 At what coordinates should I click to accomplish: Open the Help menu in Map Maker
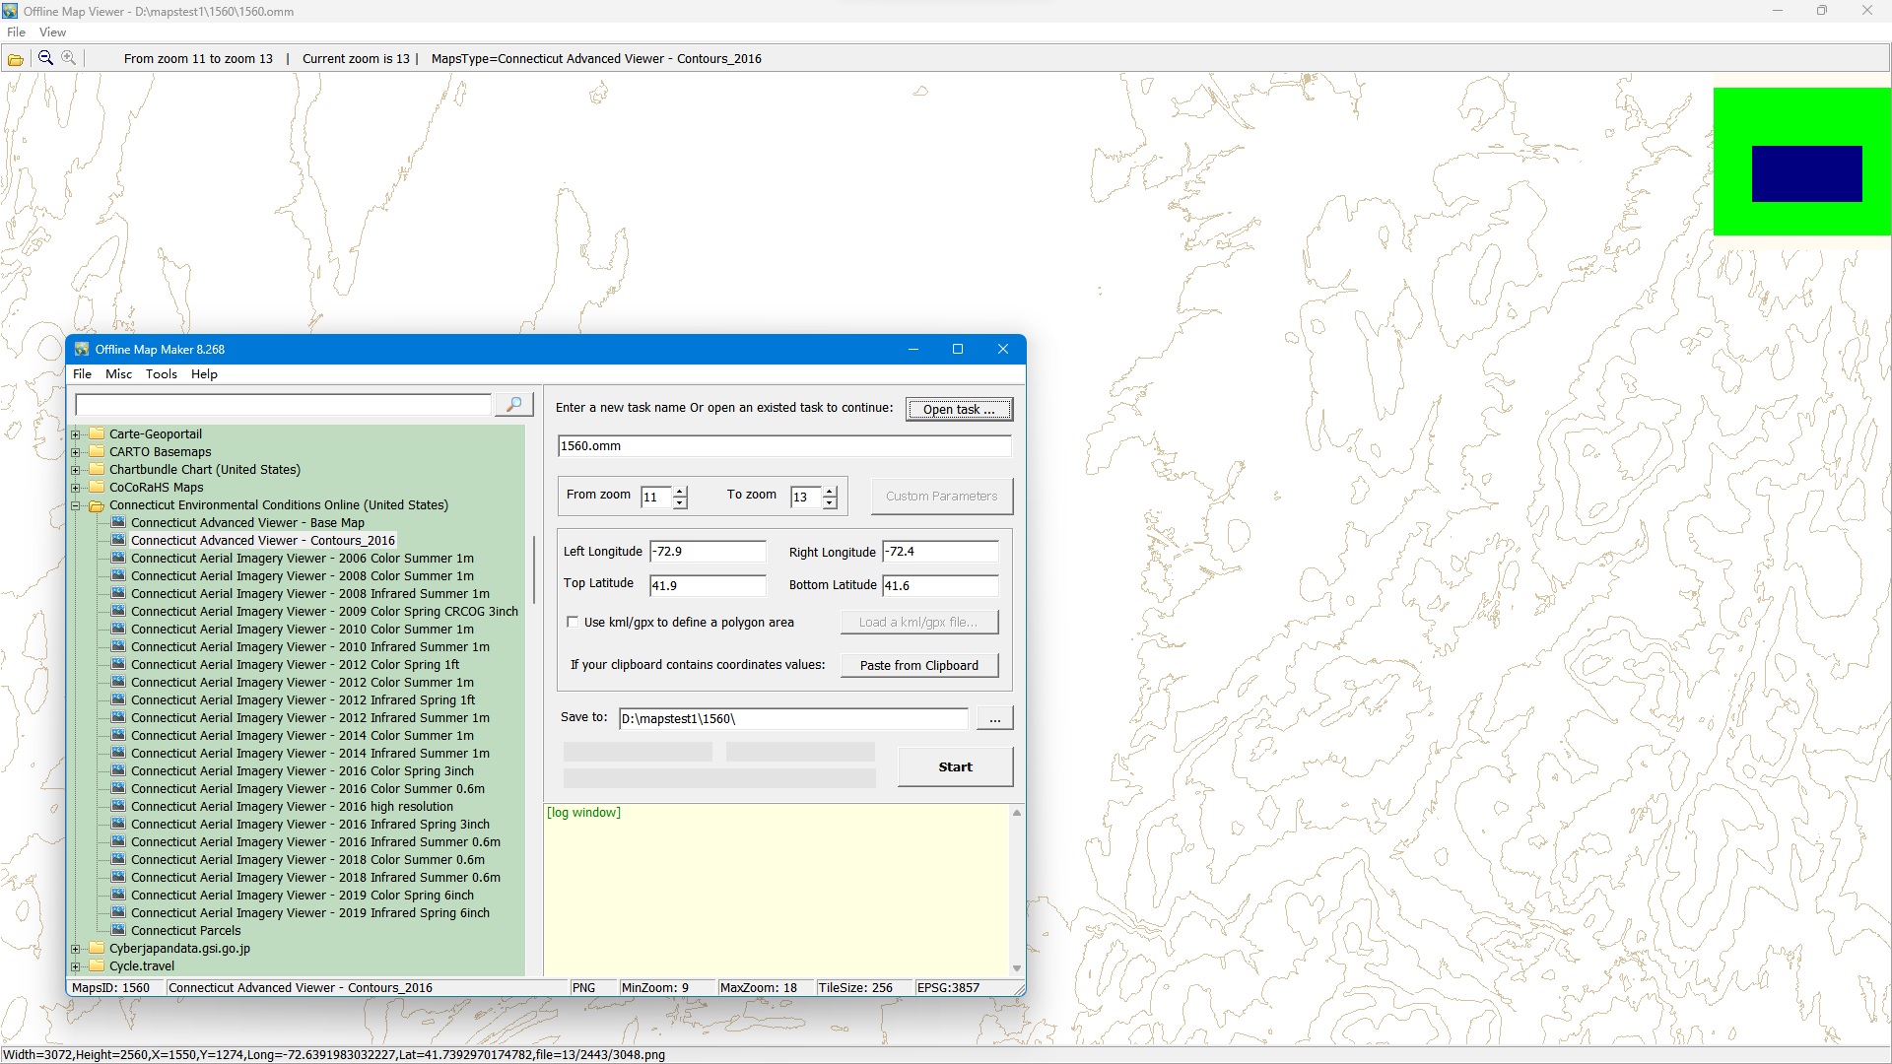(x=204, y=373)
